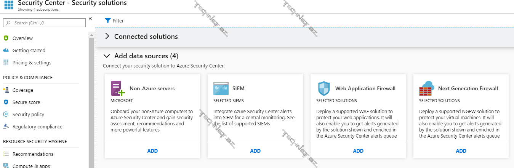
Task: Click the Secure score shield icon
Action: tap(6, 102)
